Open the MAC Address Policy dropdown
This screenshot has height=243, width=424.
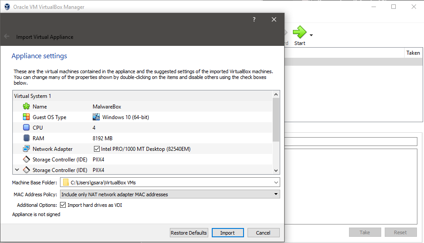click(276, 194)
